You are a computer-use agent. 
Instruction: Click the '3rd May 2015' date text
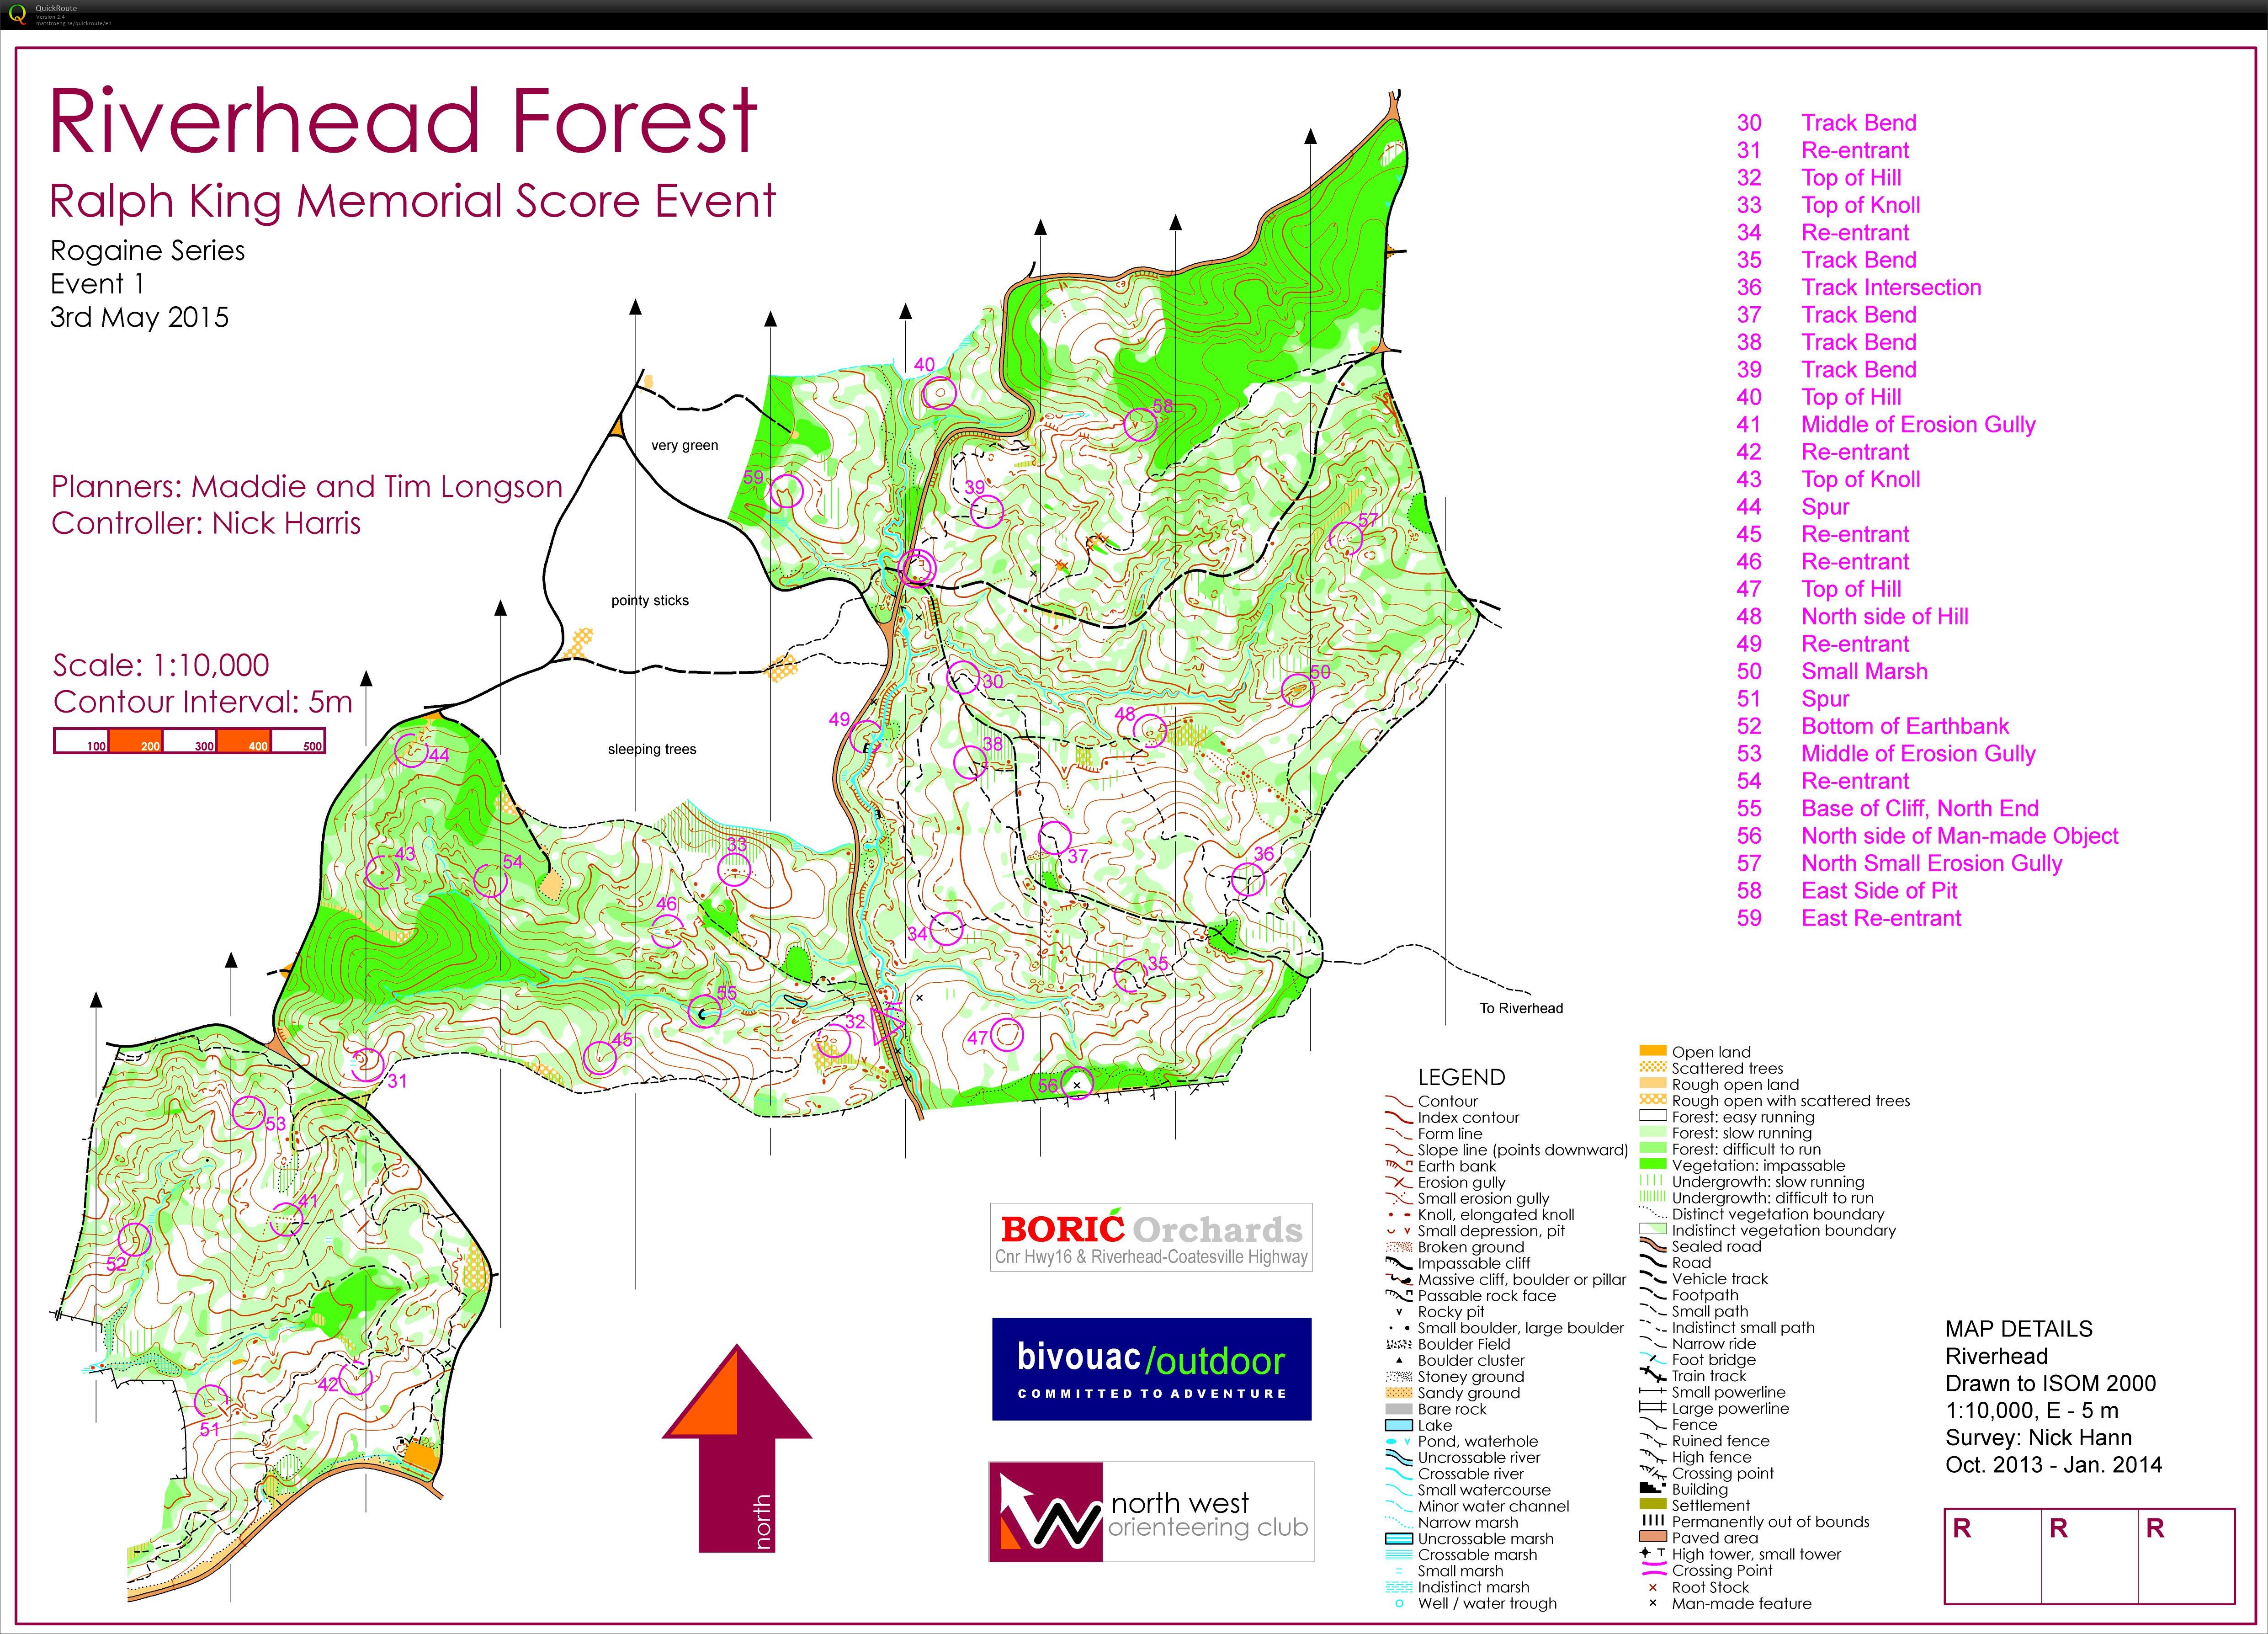(x=140, y=317)
